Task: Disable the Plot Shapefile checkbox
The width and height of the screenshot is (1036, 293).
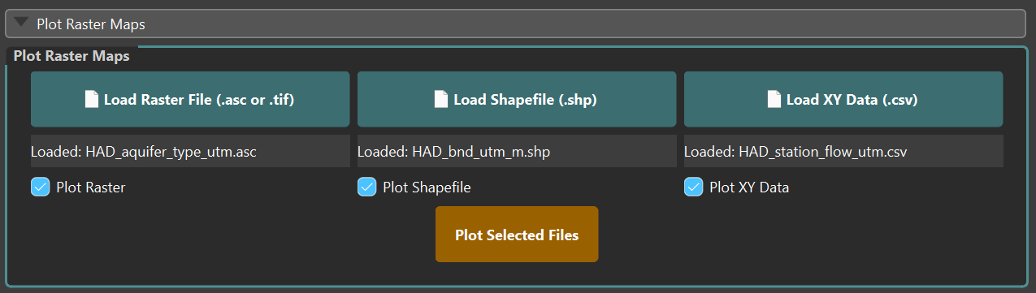Action: point(367,187)
